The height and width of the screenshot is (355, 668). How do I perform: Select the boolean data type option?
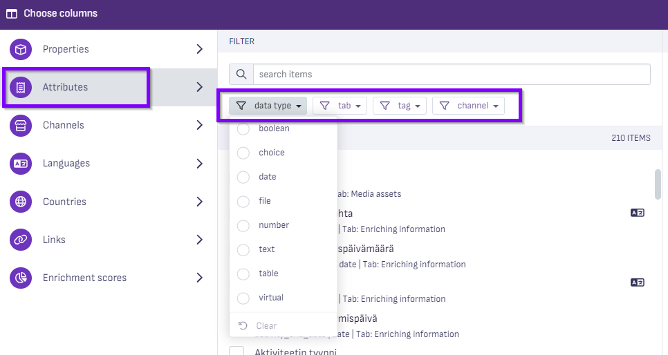[x=243, y=128]
